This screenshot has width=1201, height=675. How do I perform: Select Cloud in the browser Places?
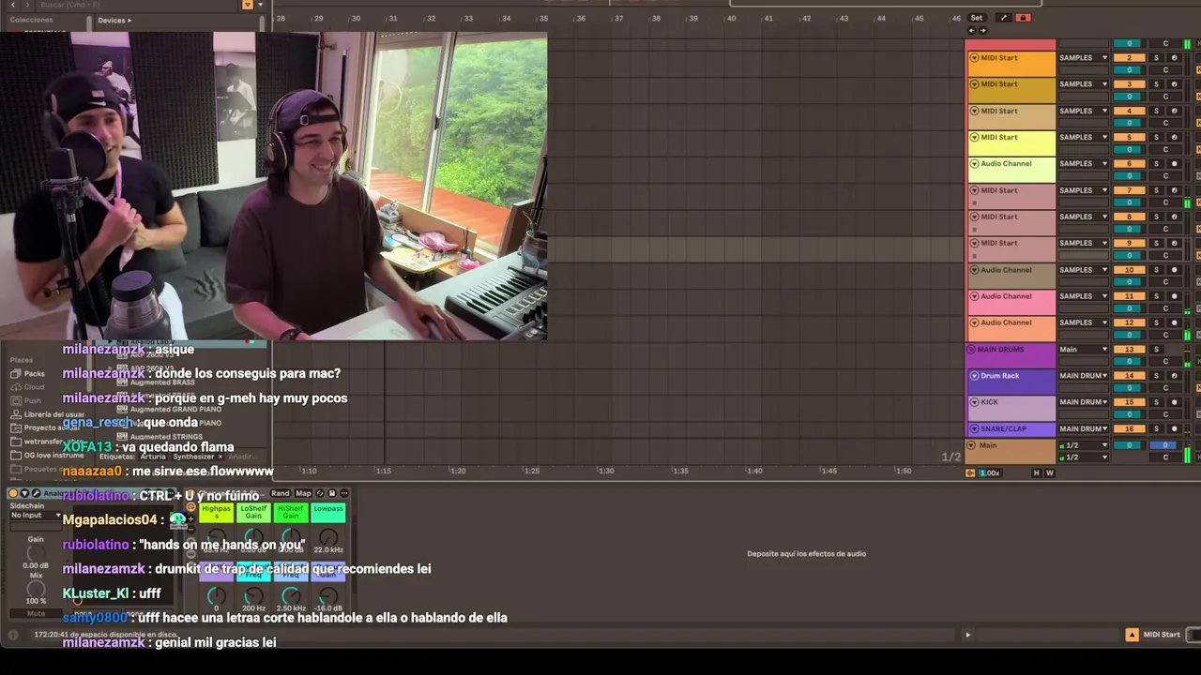coord(27,387)
